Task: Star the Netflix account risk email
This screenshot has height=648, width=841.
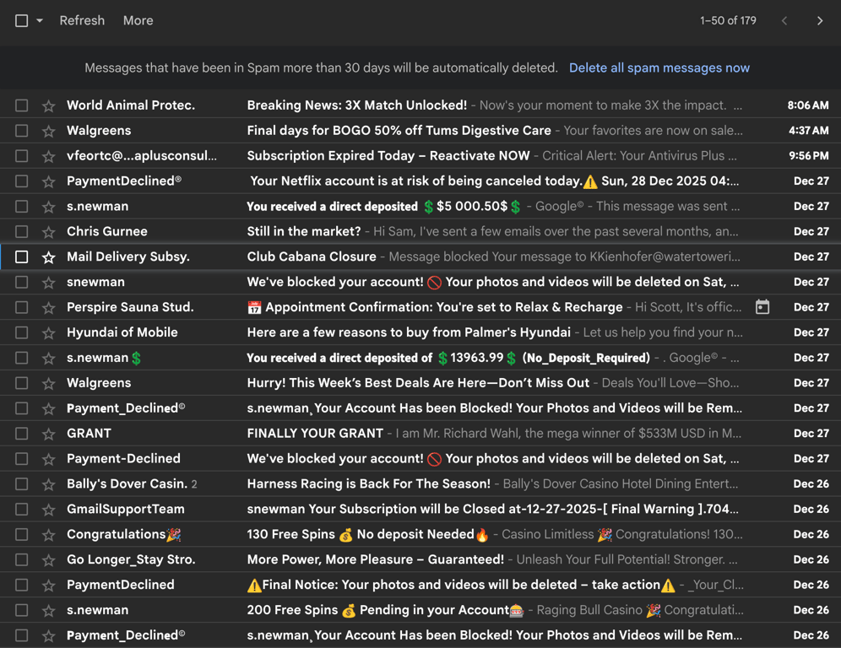Action: 49,181
